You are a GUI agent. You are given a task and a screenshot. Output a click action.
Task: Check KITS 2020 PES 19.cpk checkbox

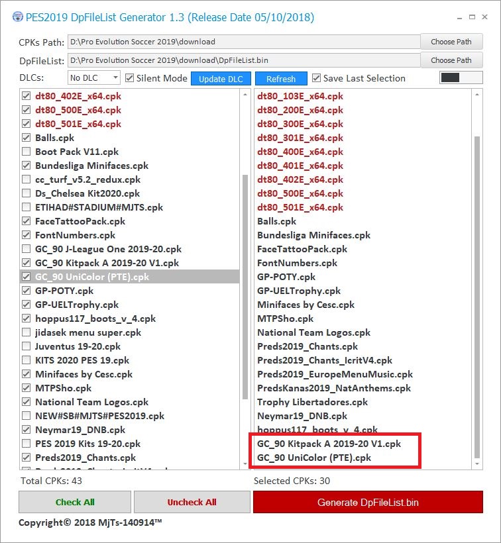26,360
